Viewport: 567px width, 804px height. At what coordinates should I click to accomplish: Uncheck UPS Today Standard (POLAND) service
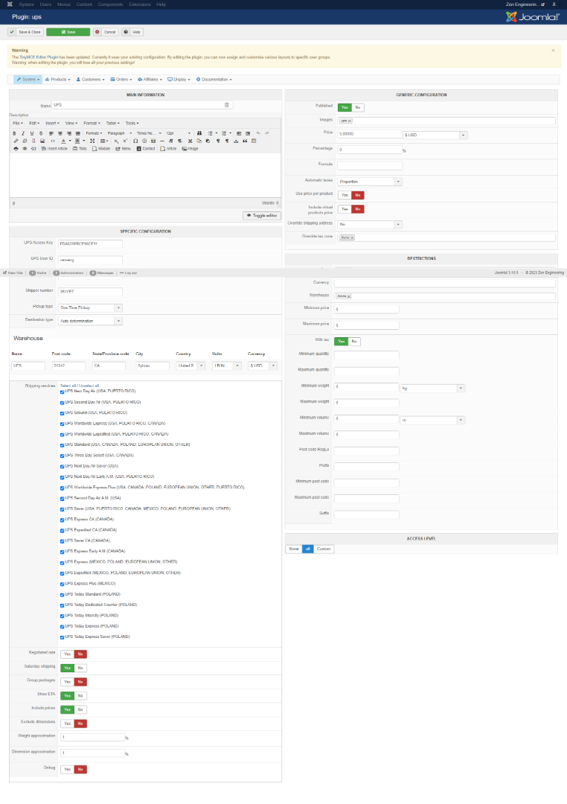(62, 595)
